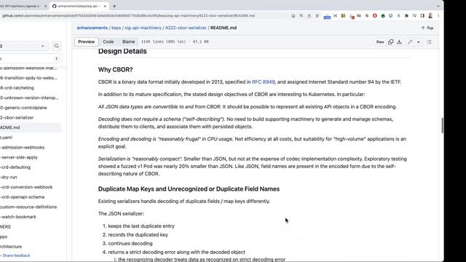Viewport: 466px width, 262px height.
Task: Switch to the Code tab
Action: (x=108, y=42)
